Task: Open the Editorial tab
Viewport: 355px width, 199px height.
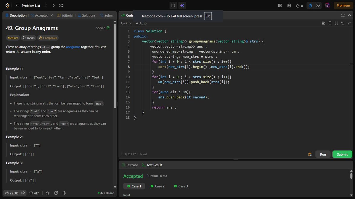Action: point(65,15)
